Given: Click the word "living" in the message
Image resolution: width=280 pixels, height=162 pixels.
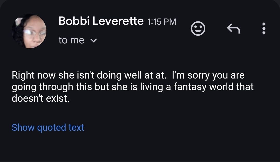Looking at the screenshot, I should (151, 87).
